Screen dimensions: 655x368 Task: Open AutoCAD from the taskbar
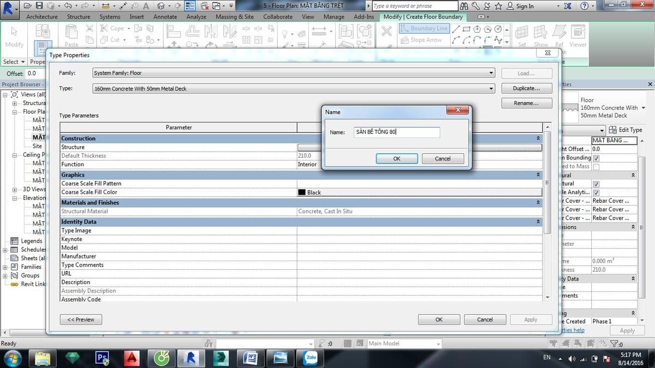point(132,358)
